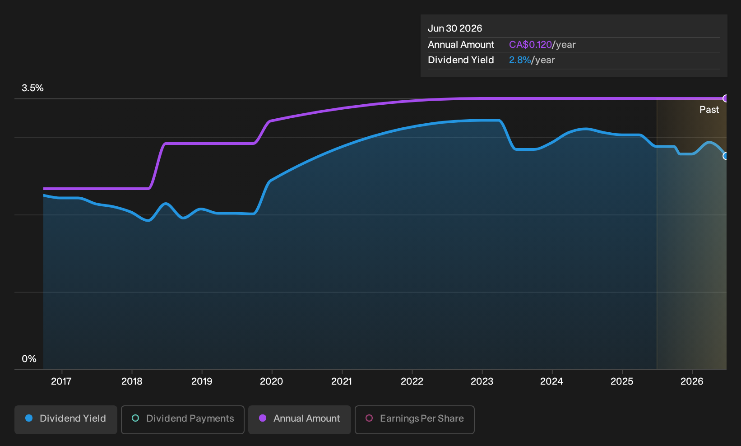
Task: Click the 2020 x-axis year label
Action: point(272,381)
